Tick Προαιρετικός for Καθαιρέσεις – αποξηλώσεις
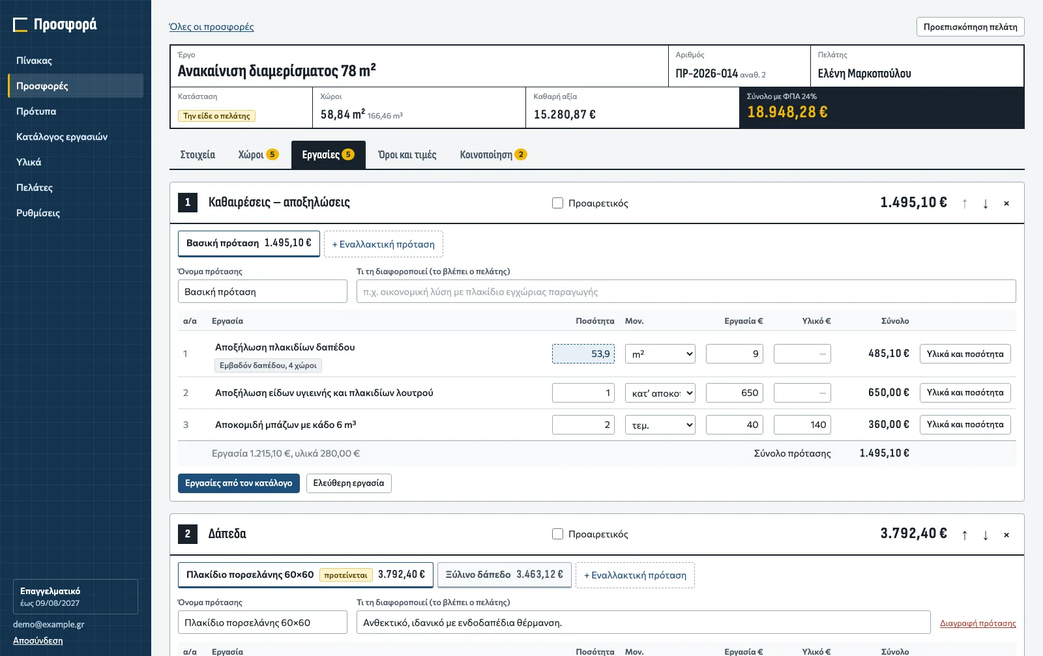Image resolution: width=1043 pixels, height=656 pixels. tap(557, 203)
